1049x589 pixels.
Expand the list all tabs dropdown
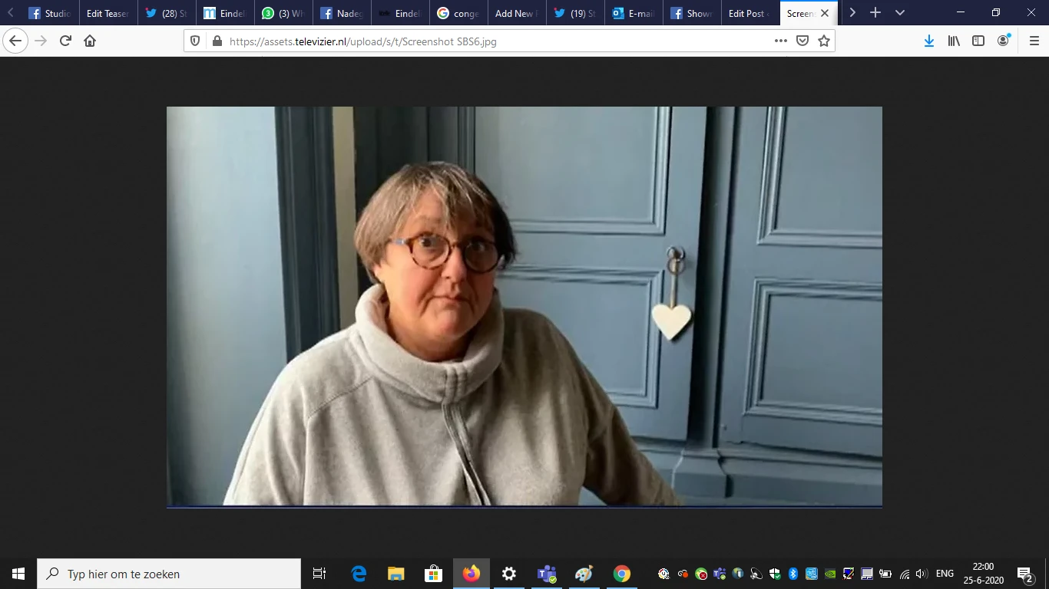pos(900,13)
